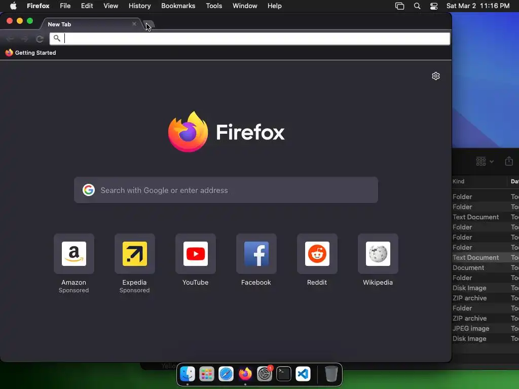519x389 pixels.
Task: Click the date and time in the menu bar
Action: 477,6
